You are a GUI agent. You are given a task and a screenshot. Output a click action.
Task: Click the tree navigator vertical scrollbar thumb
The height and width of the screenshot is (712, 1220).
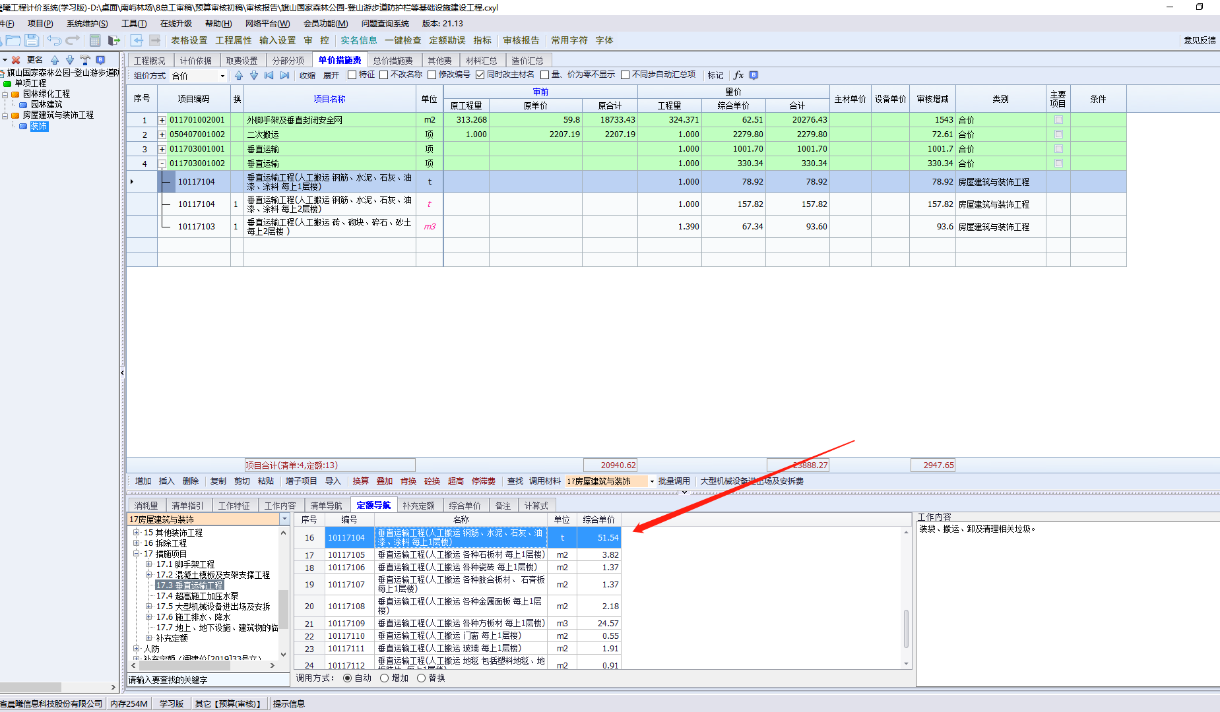click(x=284, y=608)
